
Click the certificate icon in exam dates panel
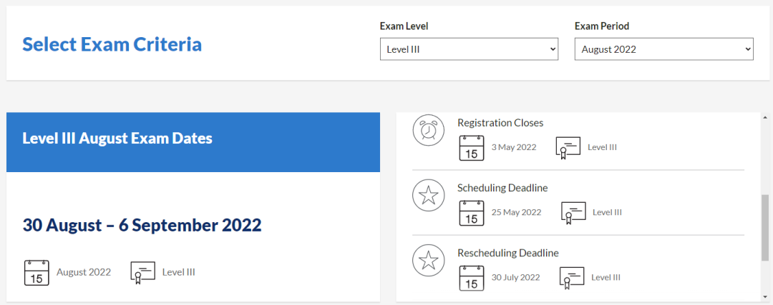coord(143,272)
